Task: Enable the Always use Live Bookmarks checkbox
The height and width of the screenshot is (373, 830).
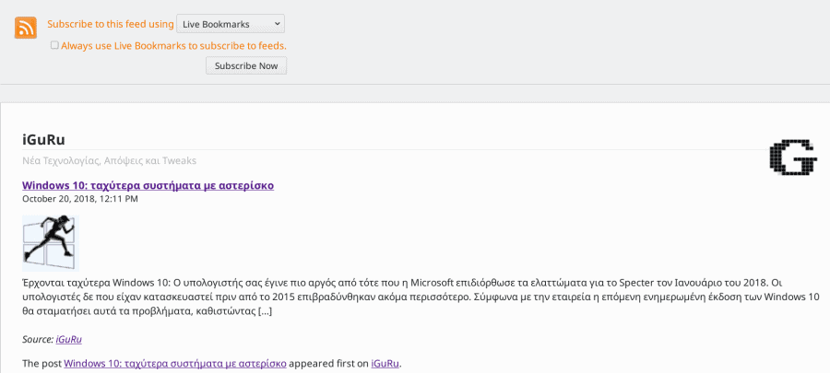Action: click(54, 45)
